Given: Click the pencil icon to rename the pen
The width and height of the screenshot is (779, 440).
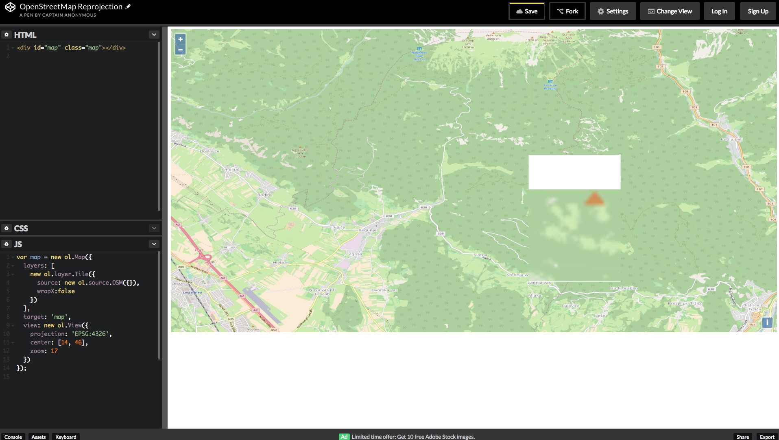Looking at the screenshot, I should [128, 6].
